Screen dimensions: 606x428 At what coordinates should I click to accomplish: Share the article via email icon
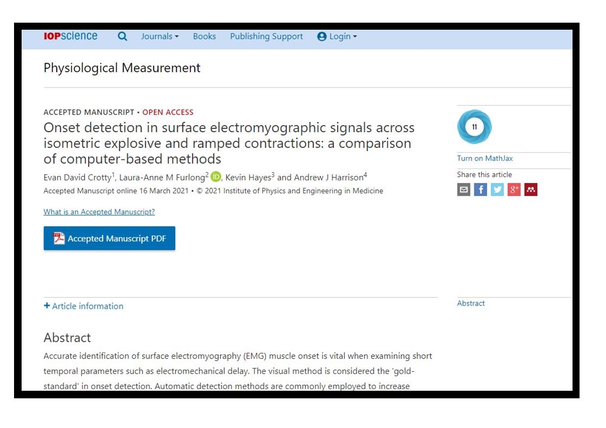463,189
